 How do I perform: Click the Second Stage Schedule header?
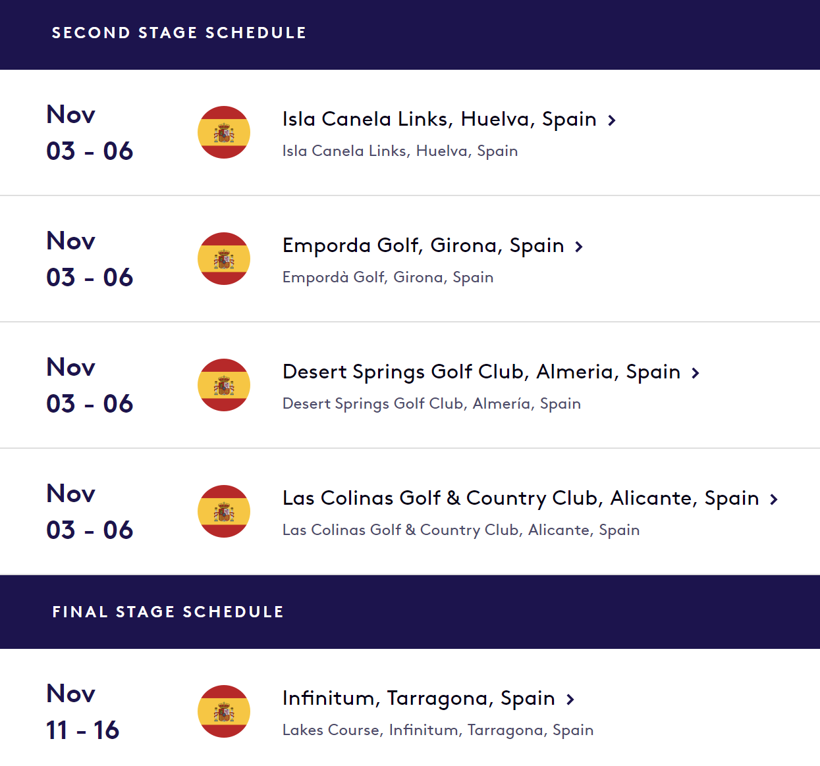coord(179,33)
